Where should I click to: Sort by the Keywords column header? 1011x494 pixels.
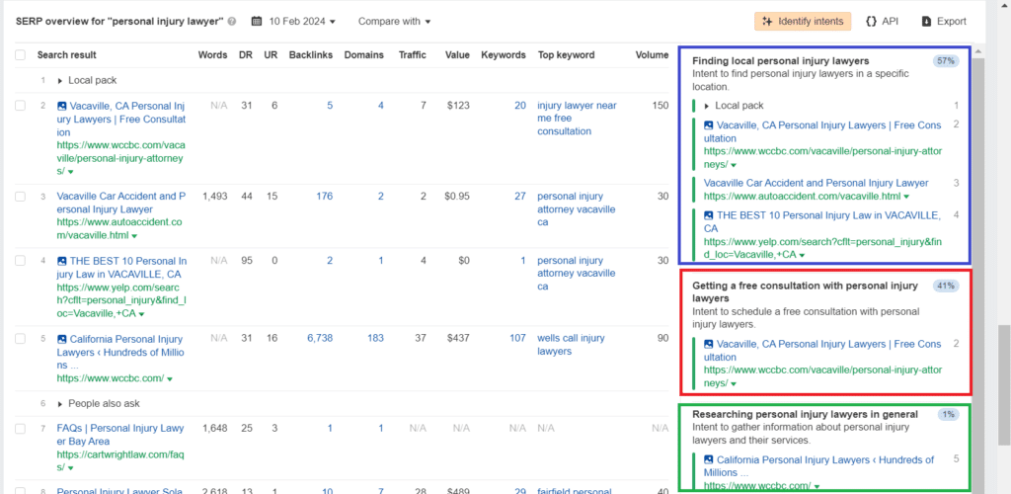click(504, 54)
